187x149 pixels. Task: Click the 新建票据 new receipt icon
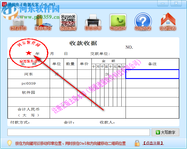pos(18,23)
